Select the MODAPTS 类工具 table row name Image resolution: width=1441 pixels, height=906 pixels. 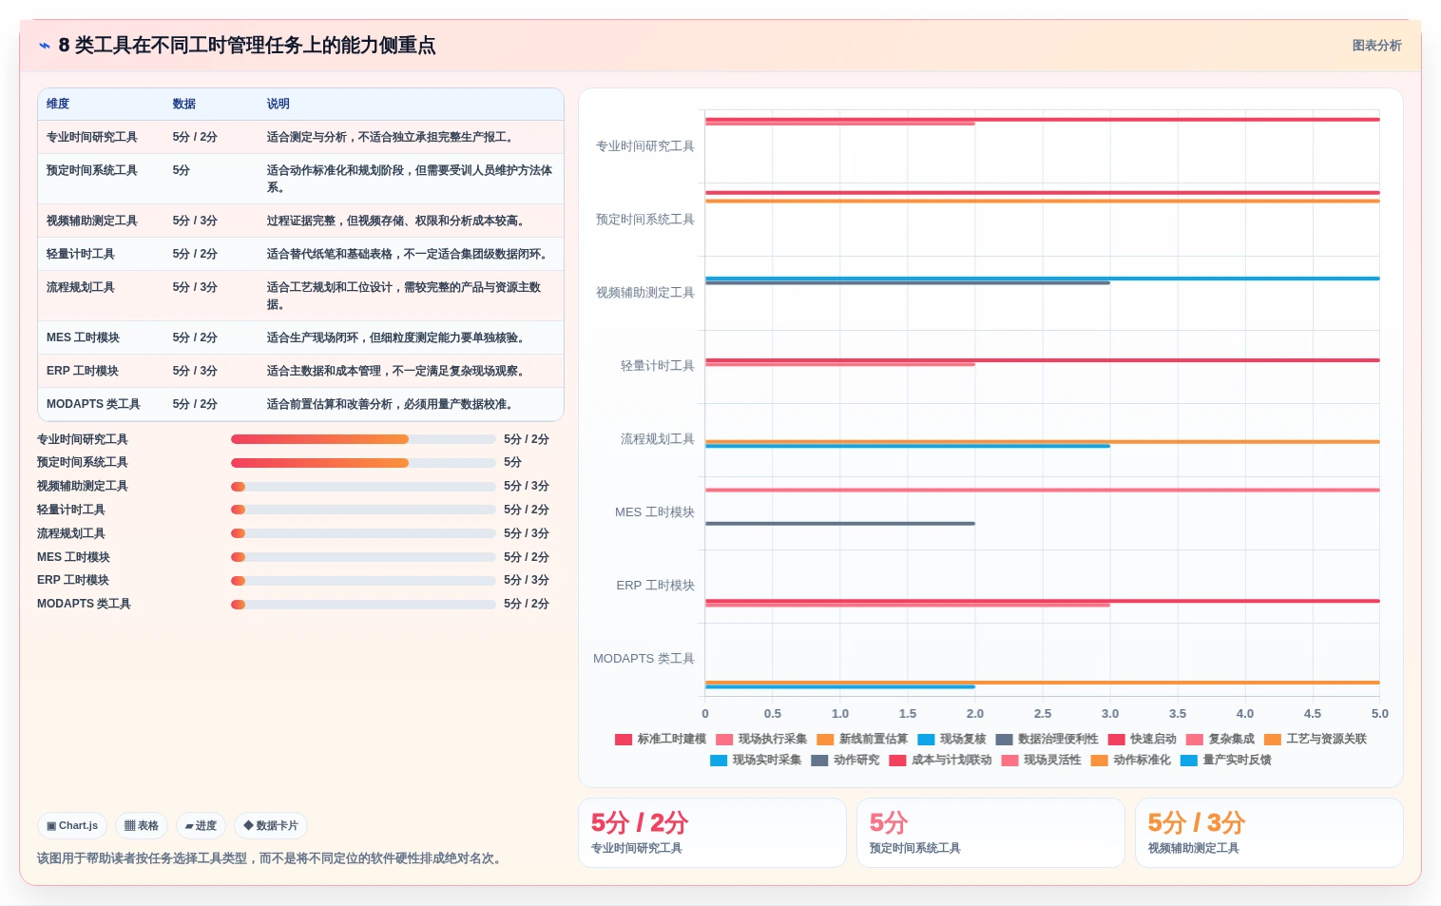[x=93, y=404]
